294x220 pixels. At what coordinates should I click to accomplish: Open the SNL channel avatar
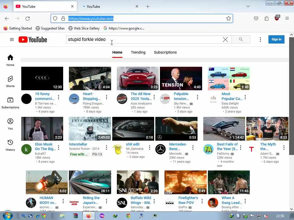pyautogui.click(x=122, y=203)
